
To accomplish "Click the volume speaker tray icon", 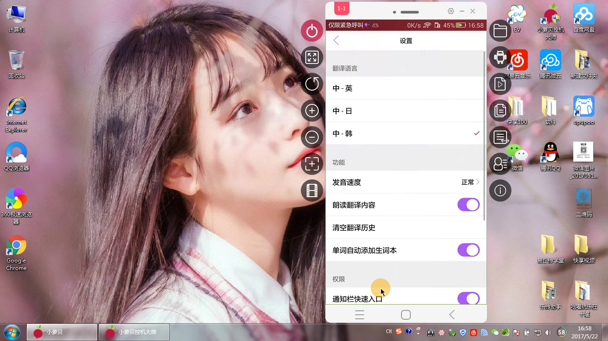I will point(548,332).
